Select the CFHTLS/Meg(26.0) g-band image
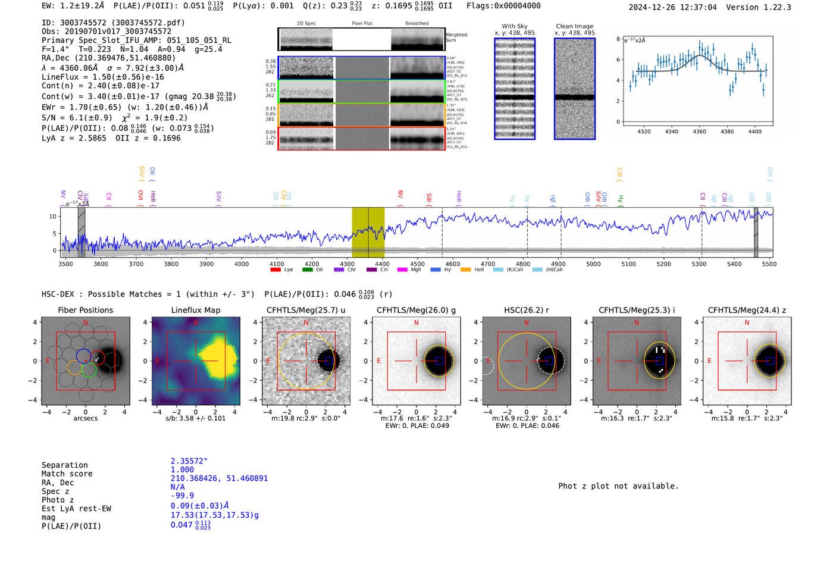 click(x=416, y=361)
